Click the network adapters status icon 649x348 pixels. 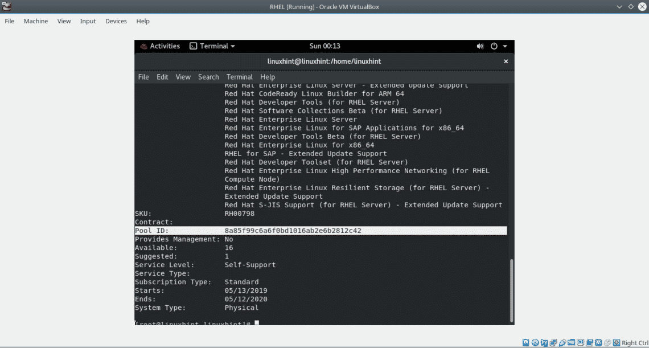[553, 343]
